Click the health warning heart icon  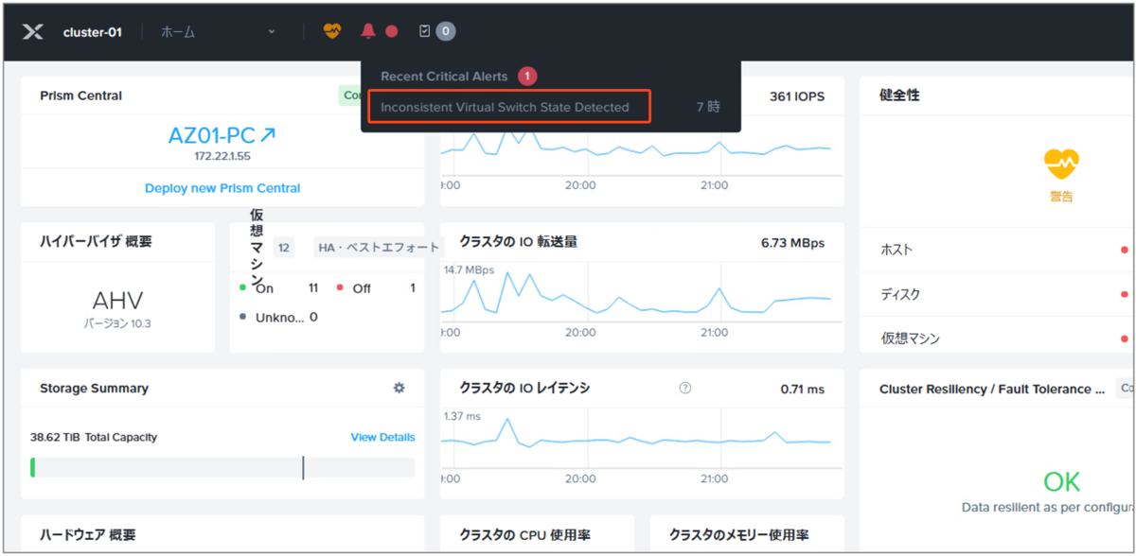tap(1061, 164)
